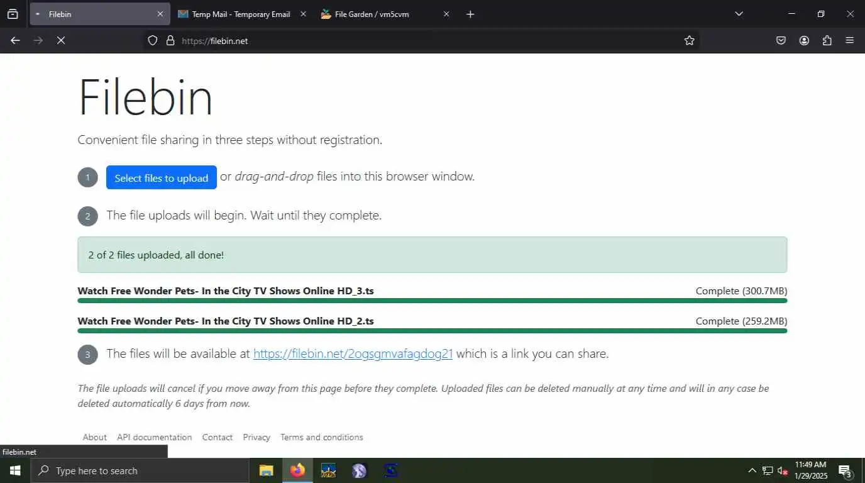Open the third pinned taskbar app icon
The width and height of the screenshot is (865, 483).
(x=328, y=470)
